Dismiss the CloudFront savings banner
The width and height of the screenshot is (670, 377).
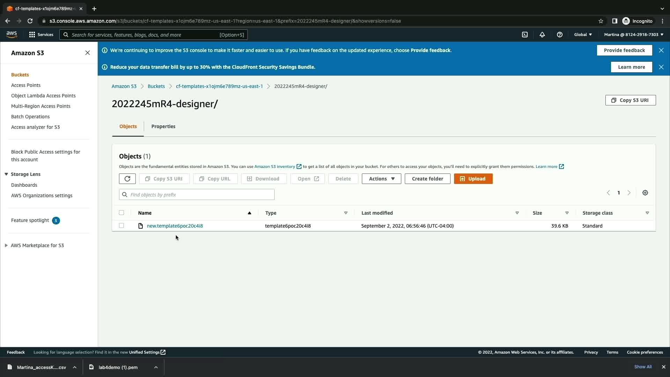pos(661,67)
